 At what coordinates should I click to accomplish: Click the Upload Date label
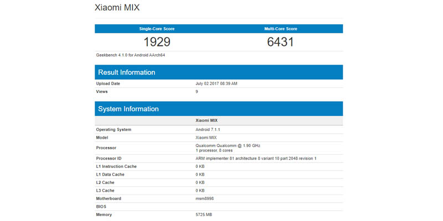(108, 84)
